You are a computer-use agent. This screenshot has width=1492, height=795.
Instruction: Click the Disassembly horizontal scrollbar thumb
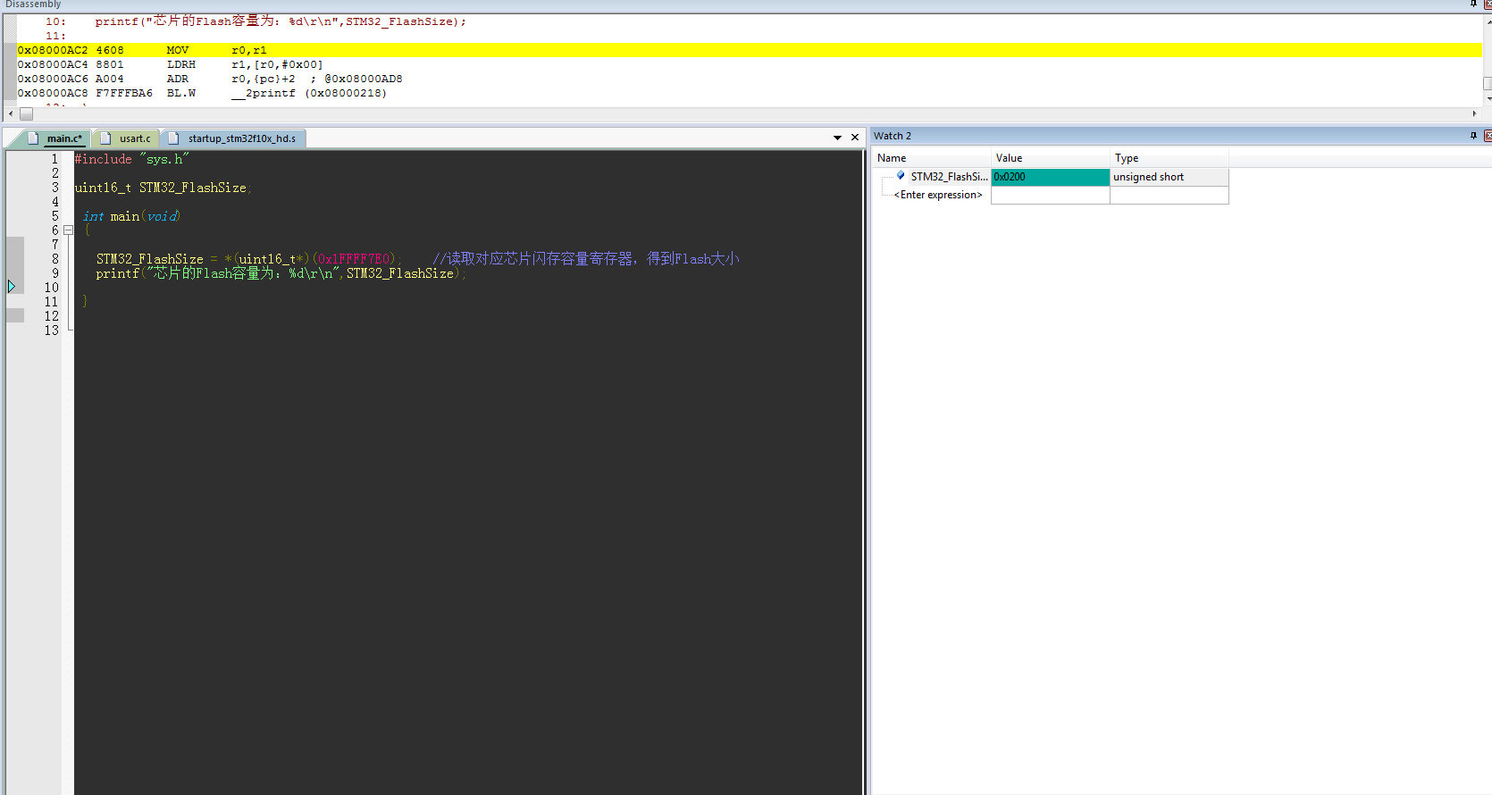[x=27, y=114]
